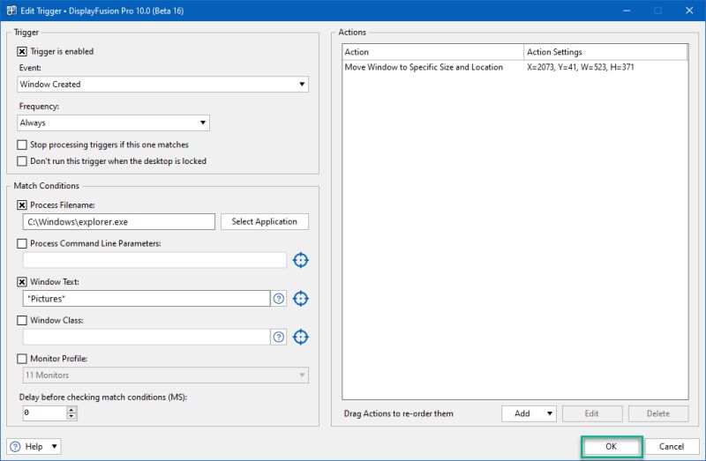This screenshot has height=461, width=706.
Task: Open the Event dropdown showing Window Created
Action: point(162,84)
